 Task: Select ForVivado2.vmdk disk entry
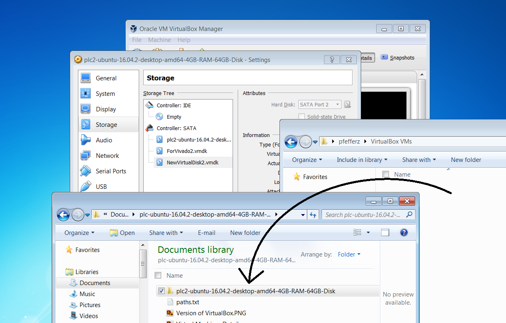(182, 151)
